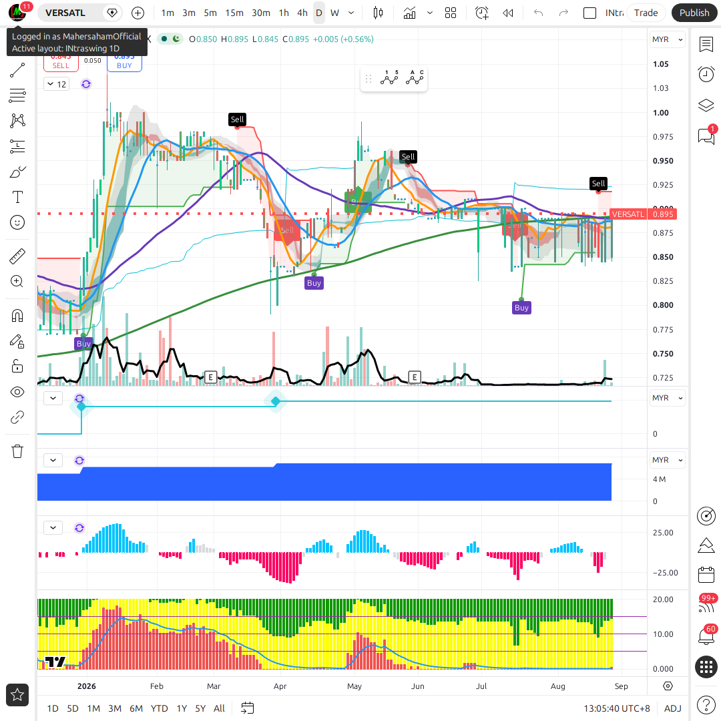Select the brush drawing tool
This screenshot has height=721, width=721.
click(17, 172)
